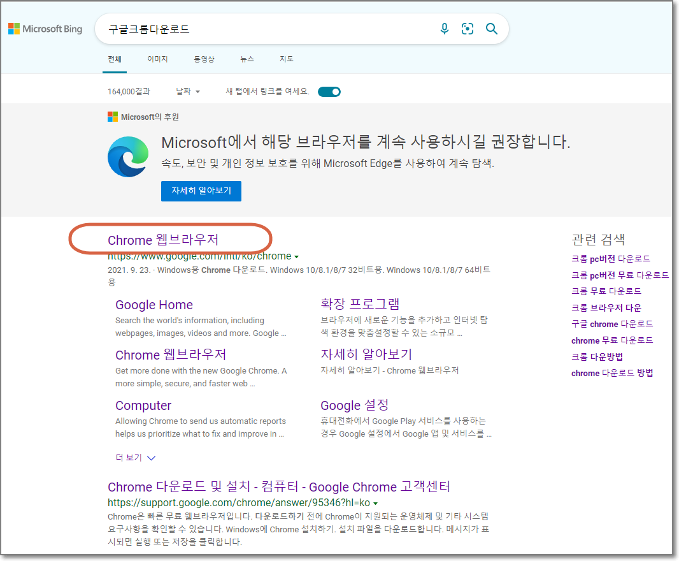Select related search 구글 chrome 다운로드
This screenshot has height=561, width=679.
[612, 324]
